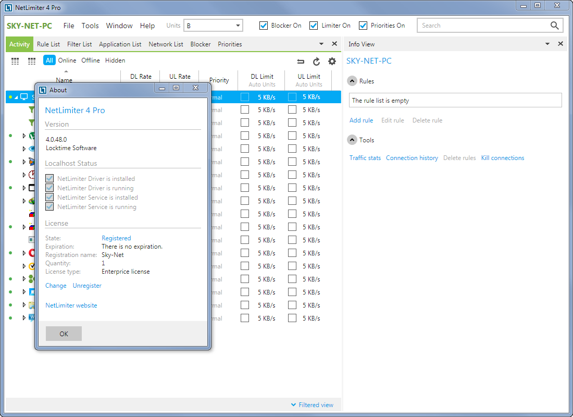Click the SKY-NET-PC heading in Info View
The image size is (573, 417).
[x=369, y=60]
